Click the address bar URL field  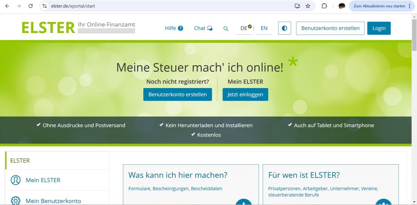[x=163, y=6]
